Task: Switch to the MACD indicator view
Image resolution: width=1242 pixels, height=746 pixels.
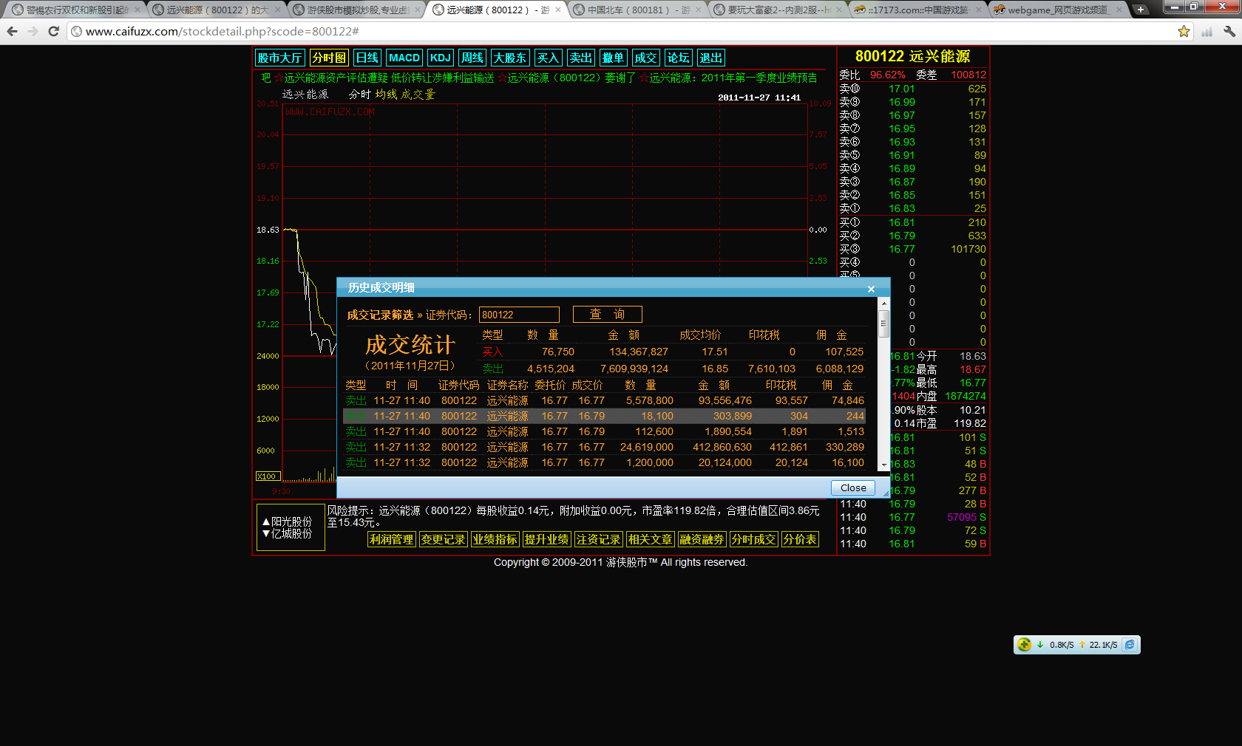Action: pyautogui.click(x=404, y=58)
